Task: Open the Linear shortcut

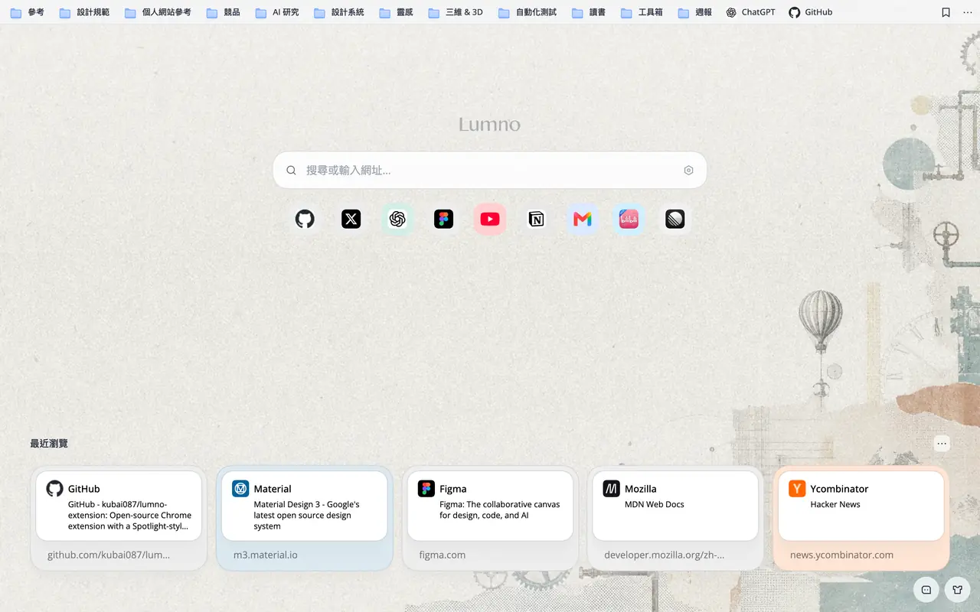Action: coord(675,220)
